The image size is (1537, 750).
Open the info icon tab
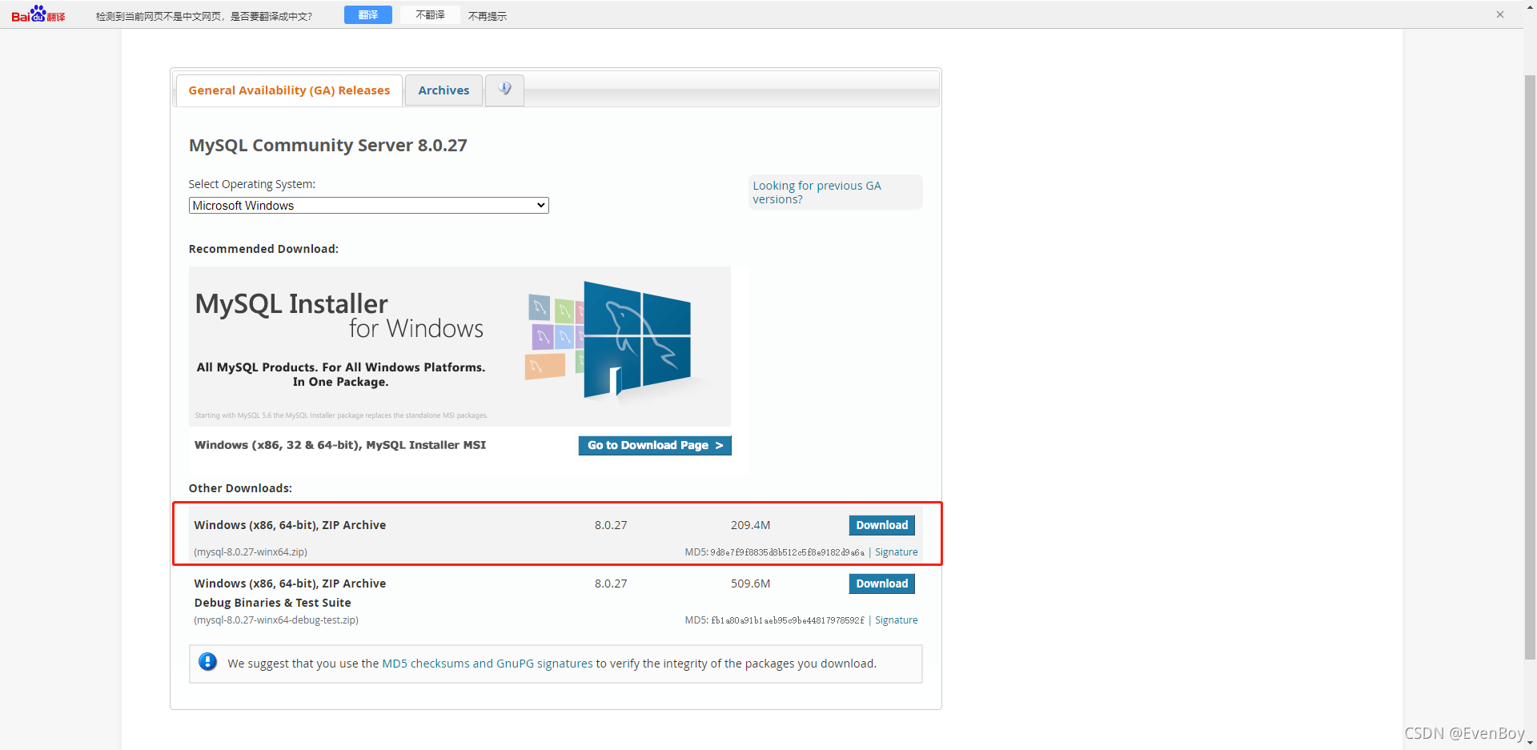[x=504, y=90]
